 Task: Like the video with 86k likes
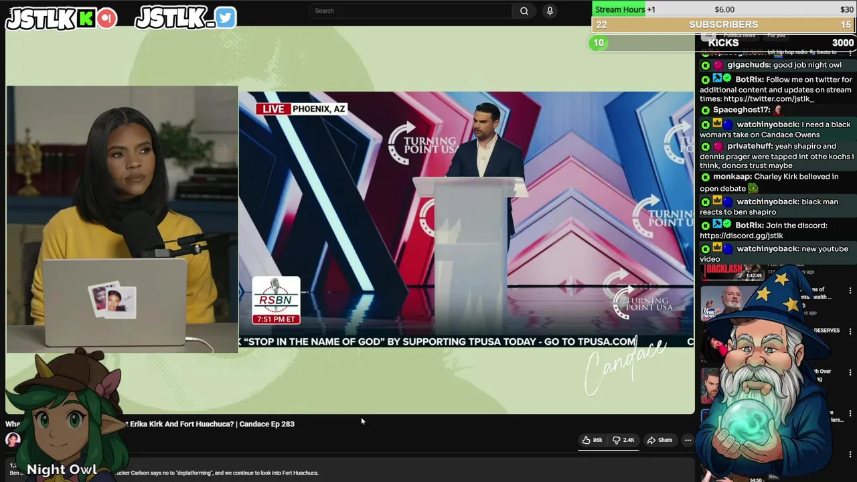coord(592,440)
